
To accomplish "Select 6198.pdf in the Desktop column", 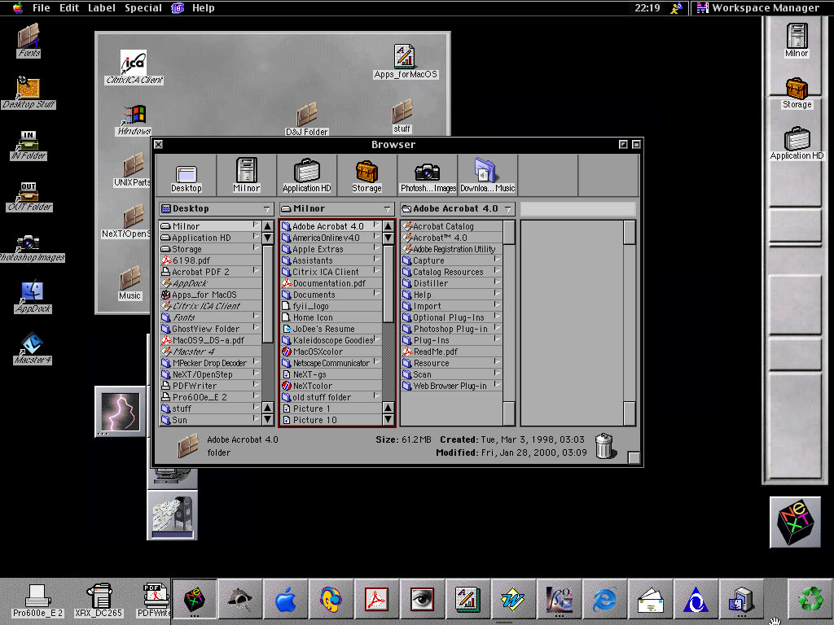I will (211, 260).
